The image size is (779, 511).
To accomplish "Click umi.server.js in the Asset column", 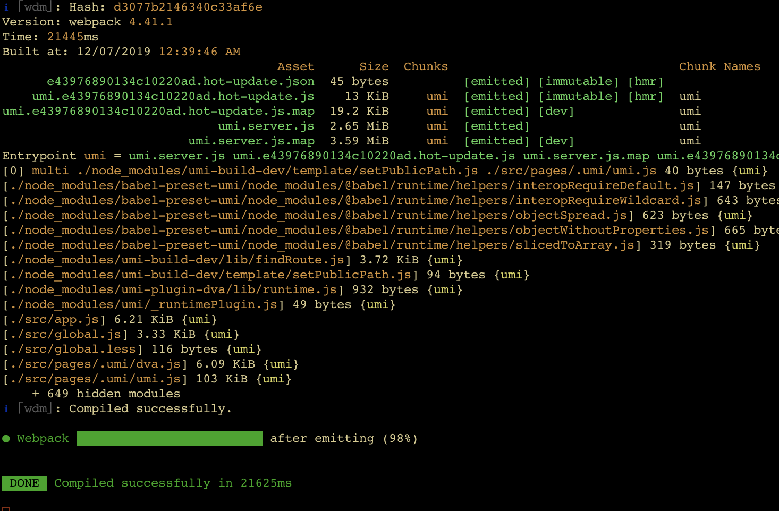I will 266,126.
